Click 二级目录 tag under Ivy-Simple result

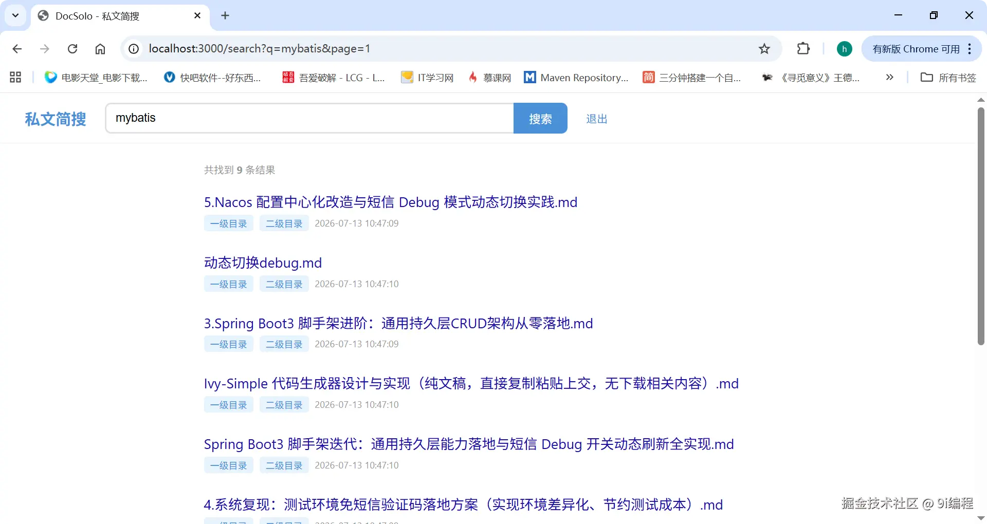pyautogui.click(x=284, y=405)
